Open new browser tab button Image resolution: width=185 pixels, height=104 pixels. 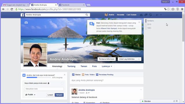(x=88, y=5)
